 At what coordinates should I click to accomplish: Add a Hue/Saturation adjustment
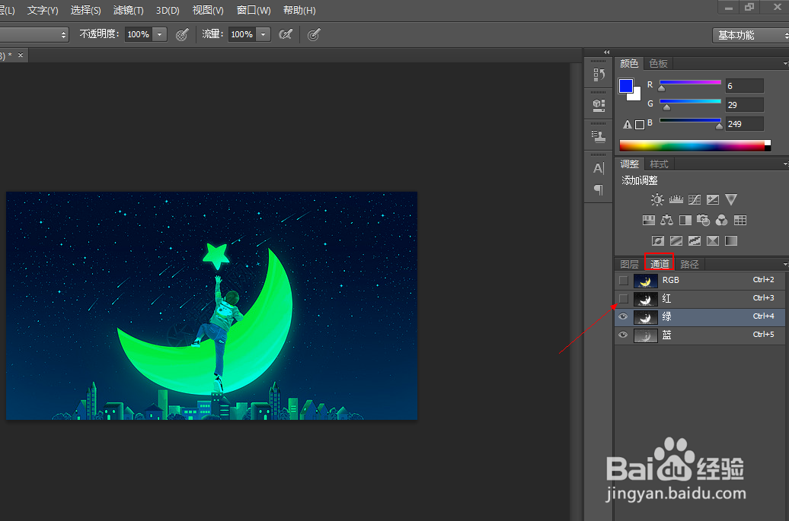[x=649, y=220]
